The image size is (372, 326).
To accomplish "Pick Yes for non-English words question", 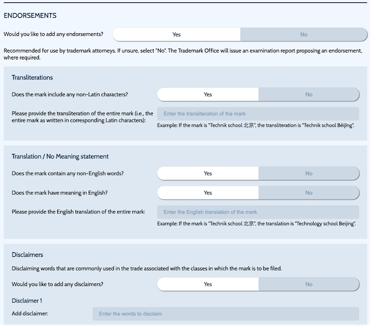I will point(208,173).
